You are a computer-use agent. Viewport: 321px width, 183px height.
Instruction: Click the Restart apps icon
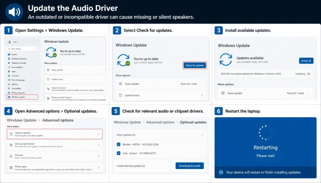tap(11, 168)
